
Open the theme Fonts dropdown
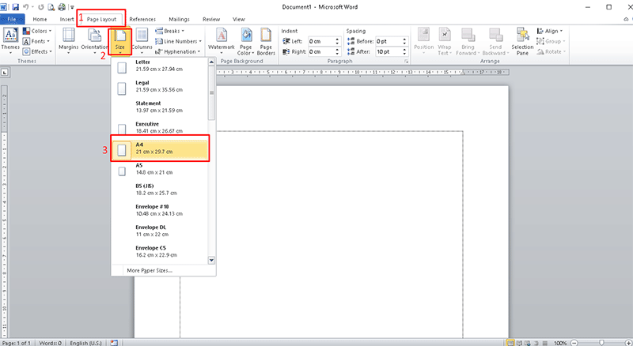click(x=36, y=41)
